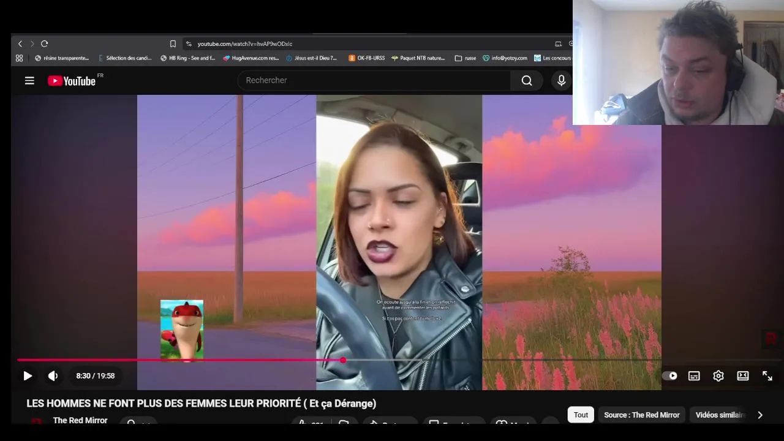Image resolution: width=784 pixels, height=441 pixels.
Task: Open The Red Mirror channel name
Action: click(80, 420)
